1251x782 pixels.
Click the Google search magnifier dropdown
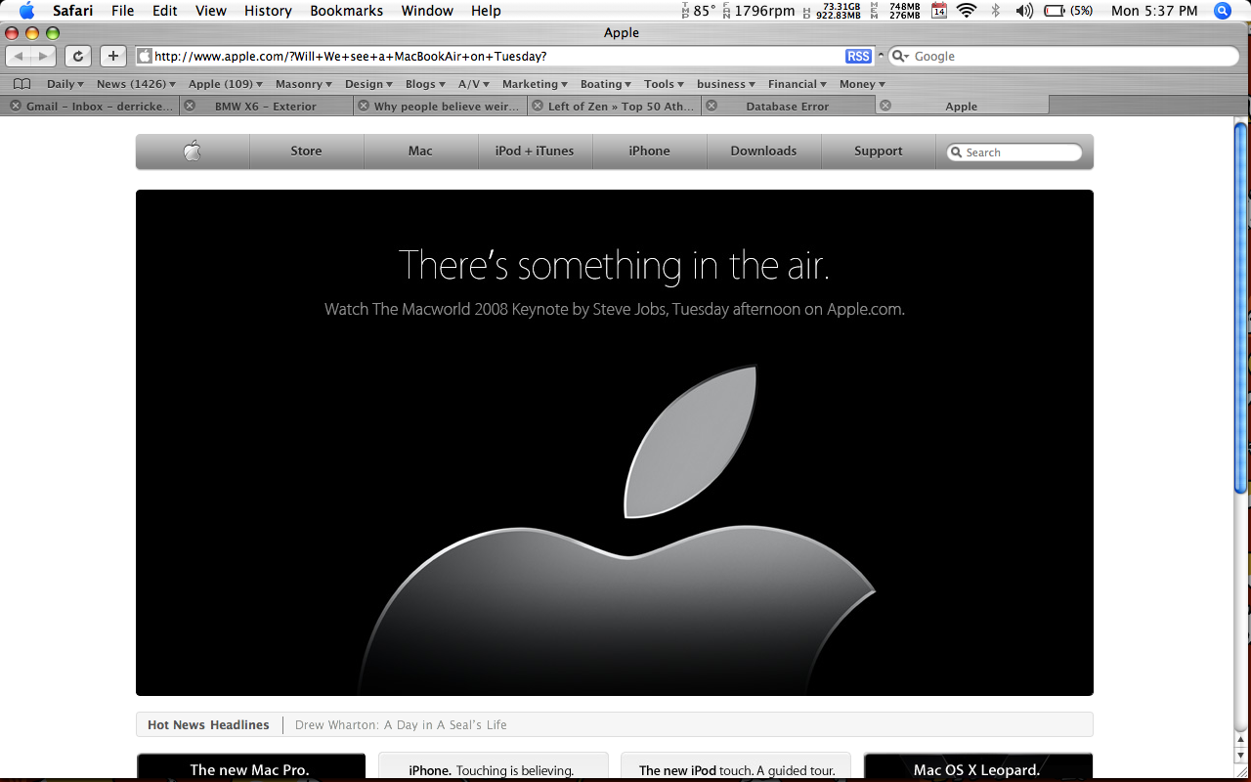tap(900, 57)
